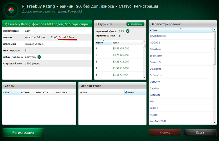
Task: Click registered players scroll down arrow
Action: 215,123
